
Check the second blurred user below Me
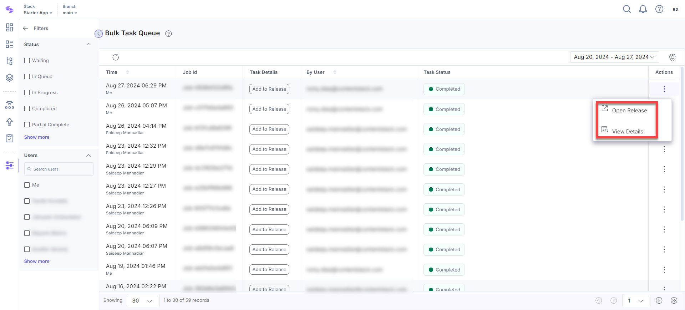[x=27, y=217]
